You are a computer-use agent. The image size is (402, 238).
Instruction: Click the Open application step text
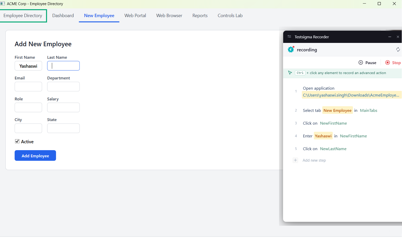[319, 88]
